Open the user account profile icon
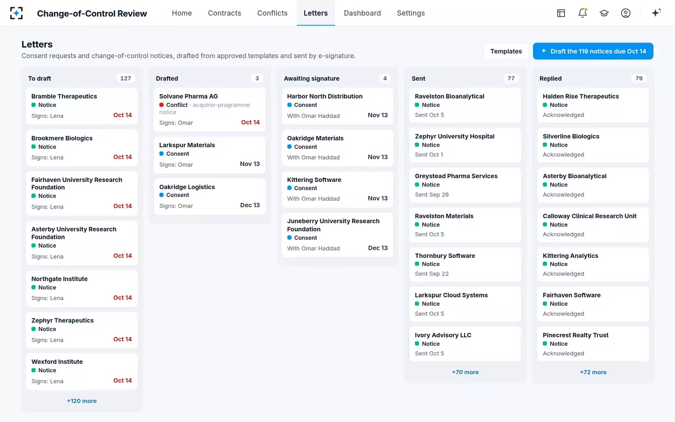Image resolution: width=675 pixels, height=422 pixels. (x=626, y=13)
